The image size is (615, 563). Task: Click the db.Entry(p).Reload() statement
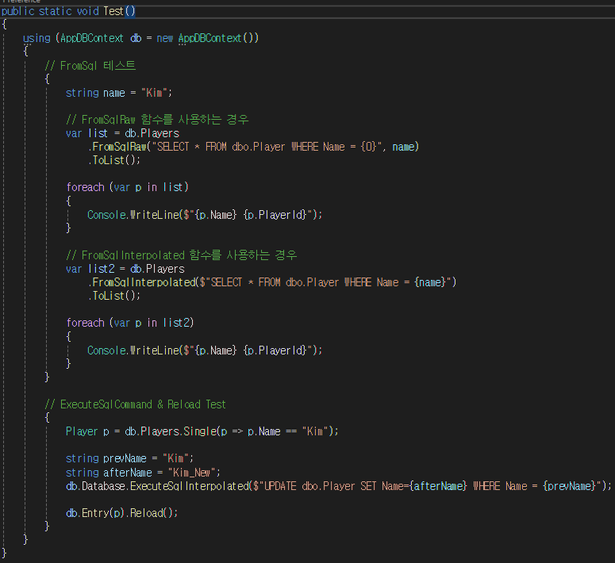tap(122, 513)
